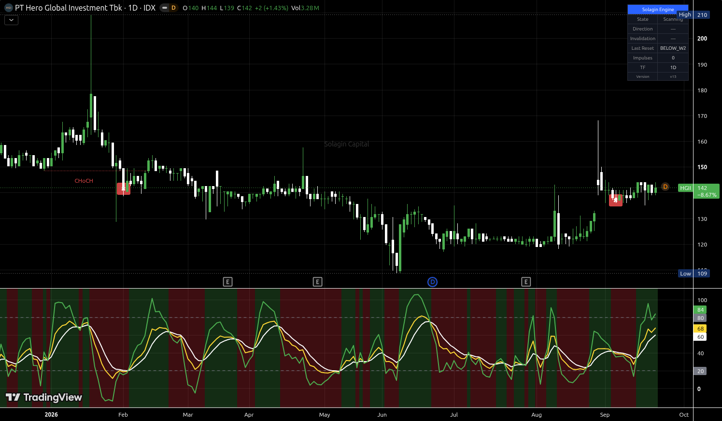Click the High 210 price label
The width and height of the screenshot is (722, 421).
(x=694, y=15)
